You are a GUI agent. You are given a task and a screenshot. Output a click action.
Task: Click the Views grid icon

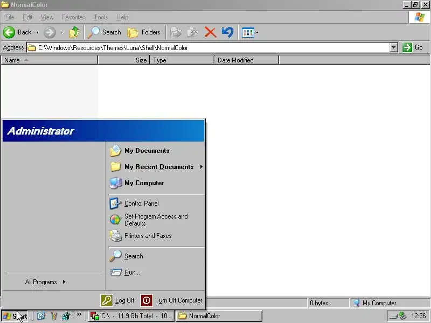pyautogui.click(x=248, y=33)
